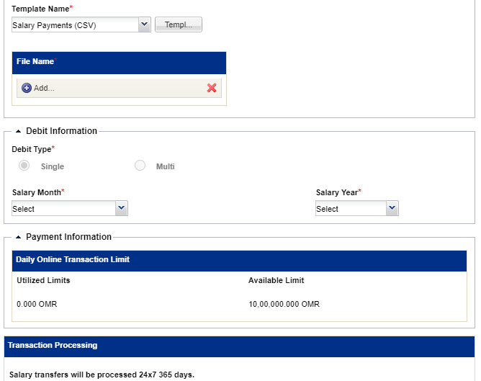Click the Add... file link
Image resolution: width=481 pixels, height=381 pixels.
point(44,88)
